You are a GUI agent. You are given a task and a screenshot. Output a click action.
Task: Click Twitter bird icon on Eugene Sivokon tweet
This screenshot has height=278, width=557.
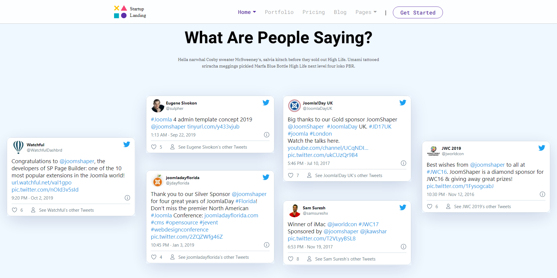coord(266,102)
